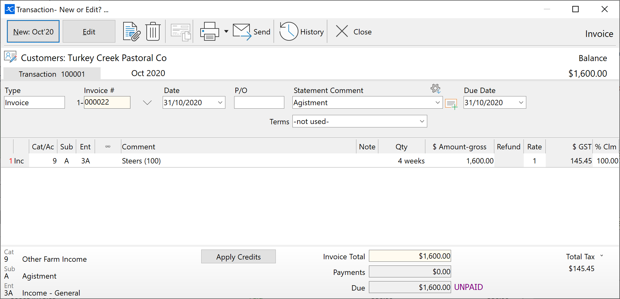Open the Statement Comment dropdown
Screen dimensions: 620x299
tap(438, 102)
